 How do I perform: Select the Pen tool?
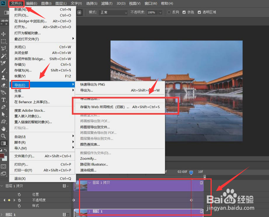tap(4, 107)
